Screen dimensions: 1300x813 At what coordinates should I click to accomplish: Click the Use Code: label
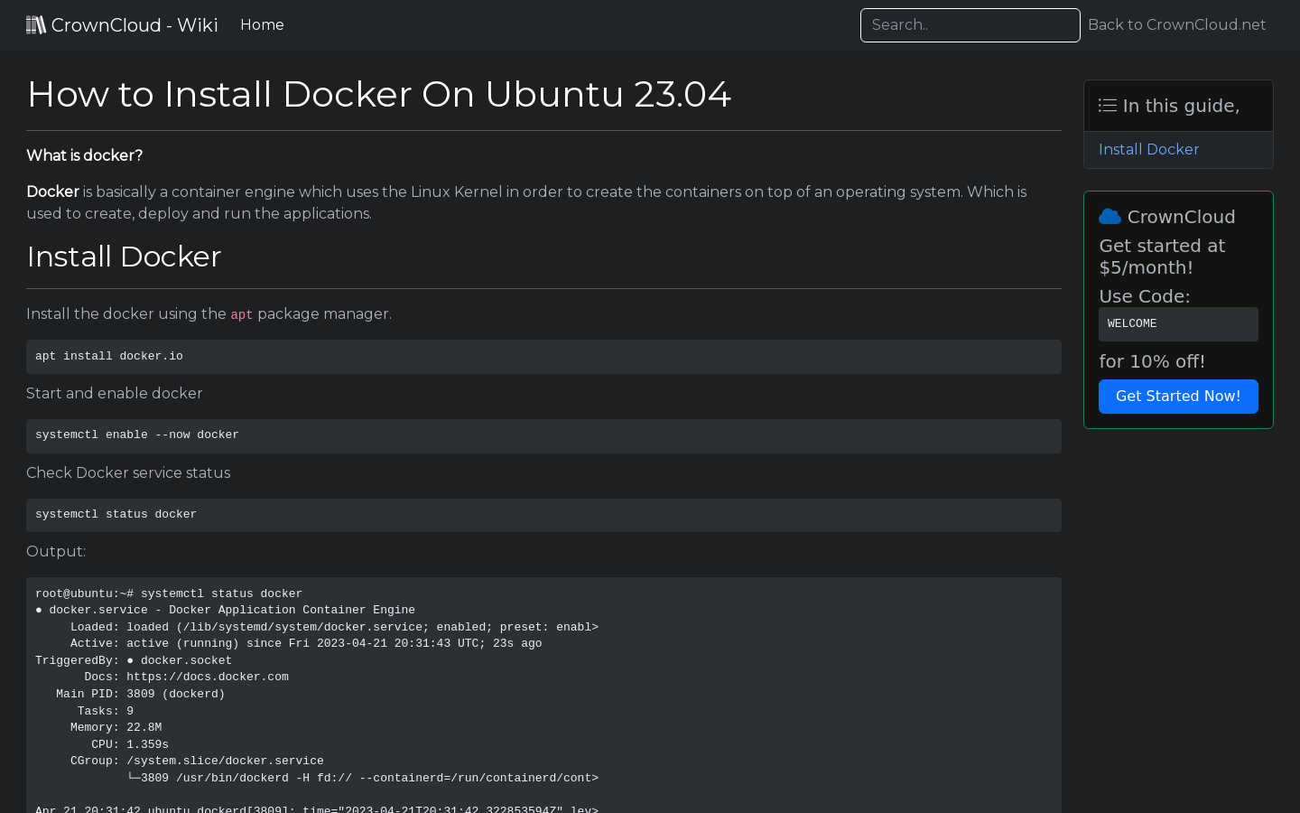(1145, 296)
